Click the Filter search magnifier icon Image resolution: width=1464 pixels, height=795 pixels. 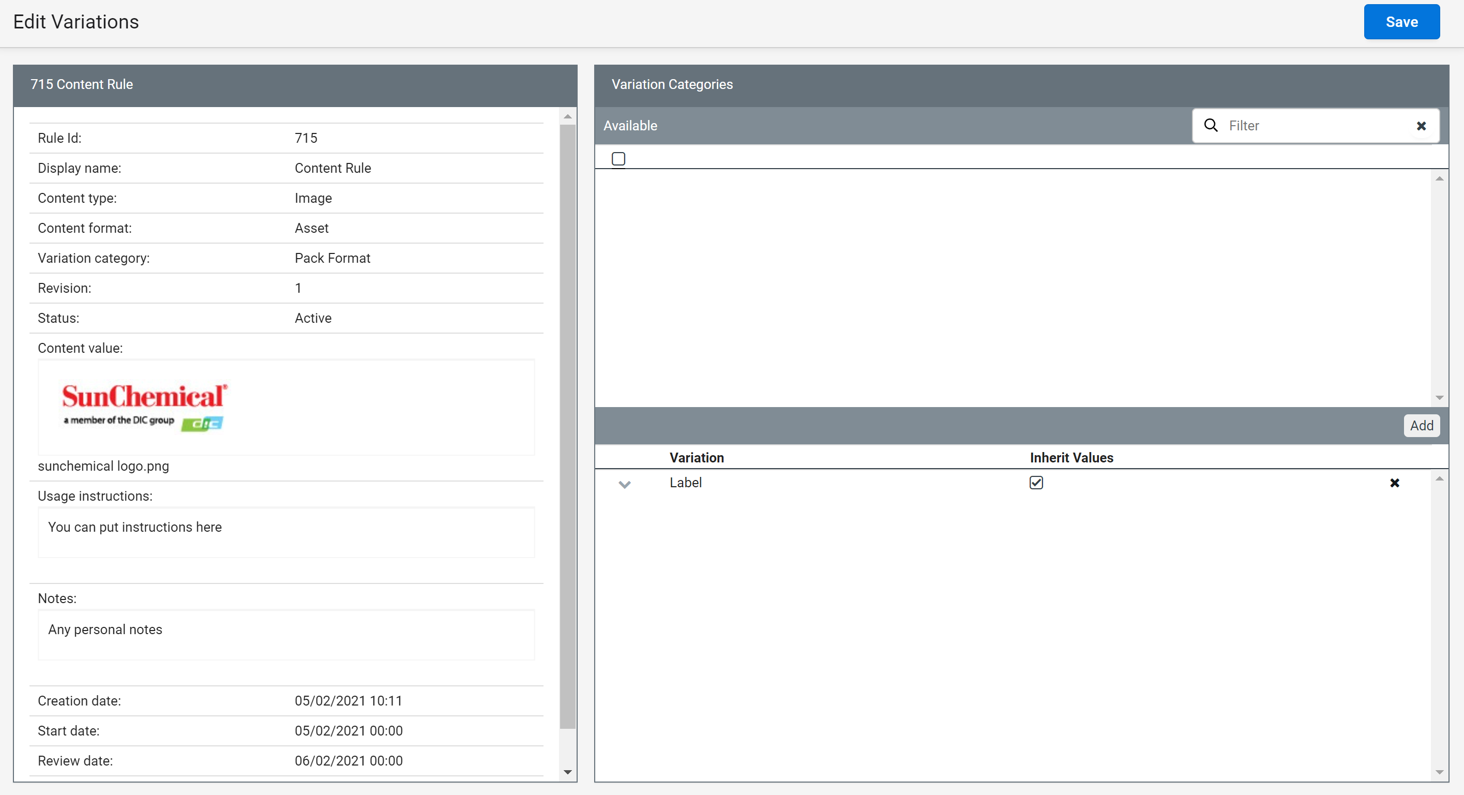(x=1211, y=126)
